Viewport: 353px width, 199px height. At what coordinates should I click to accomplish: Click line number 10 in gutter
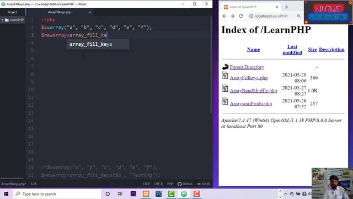pyautogui.click(x=31, y=90)
